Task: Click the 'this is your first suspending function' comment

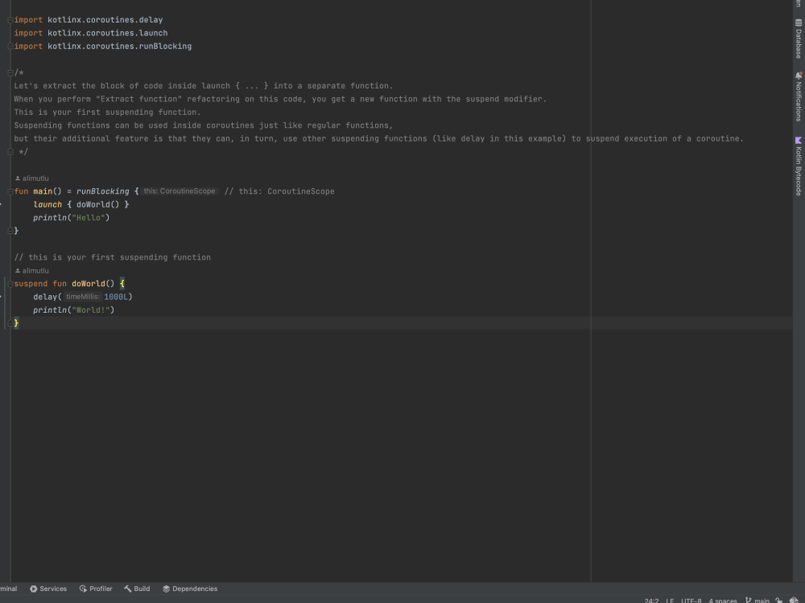Action: point(113,257)
